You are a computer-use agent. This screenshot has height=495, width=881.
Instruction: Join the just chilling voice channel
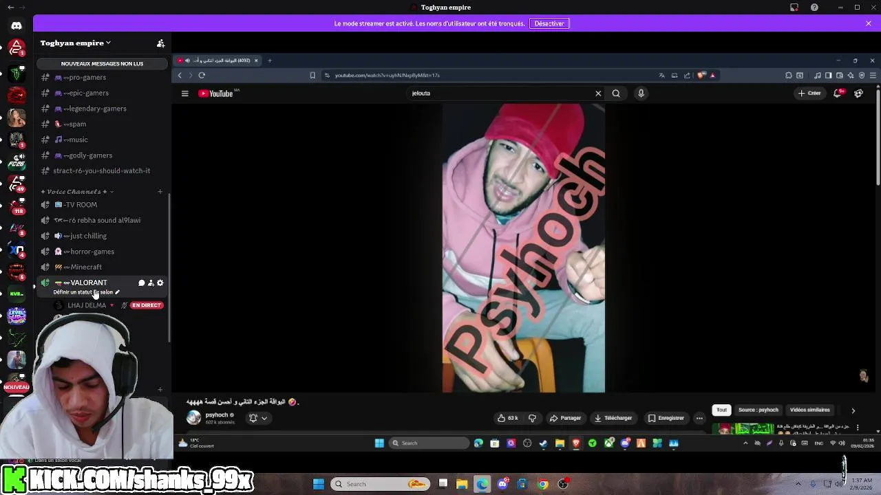click(x=103, y=236)
